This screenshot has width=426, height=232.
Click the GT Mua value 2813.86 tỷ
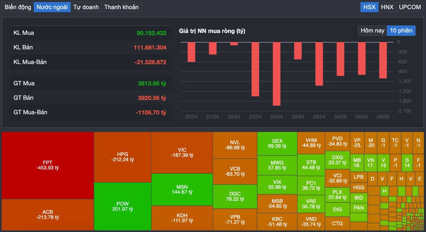[x=152, y=84]
